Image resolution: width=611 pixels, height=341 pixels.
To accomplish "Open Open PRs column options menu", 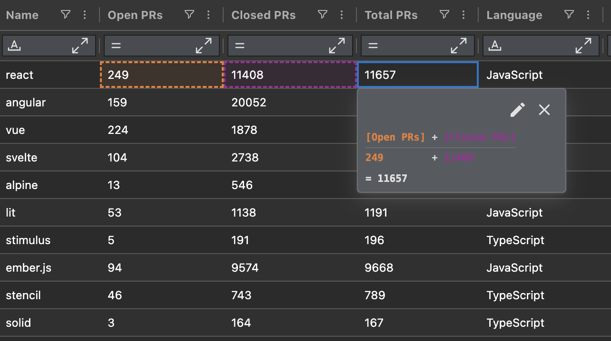I will tap(208, 15).
